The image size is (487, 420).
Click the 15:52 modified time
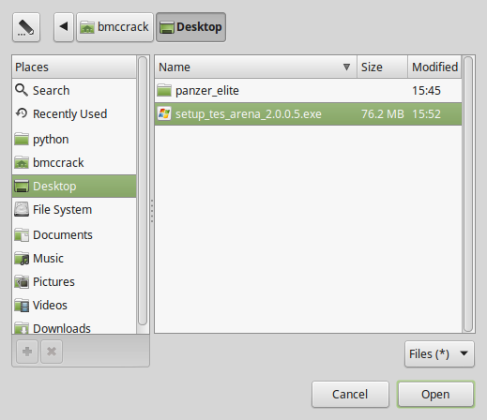pos(426,113)
